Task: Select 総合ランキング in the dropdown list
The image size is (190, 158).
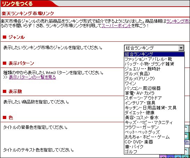Action: coord(154,54)
